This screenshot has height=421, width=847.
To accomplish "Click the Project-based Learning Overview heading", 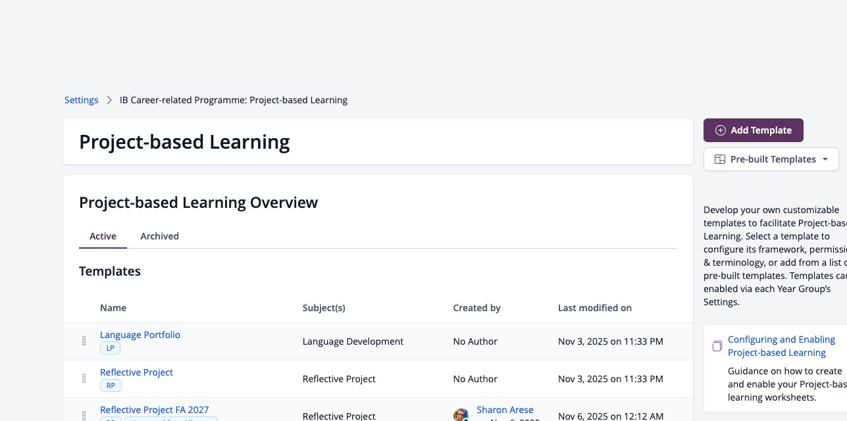I will click(x=198, y=203).
